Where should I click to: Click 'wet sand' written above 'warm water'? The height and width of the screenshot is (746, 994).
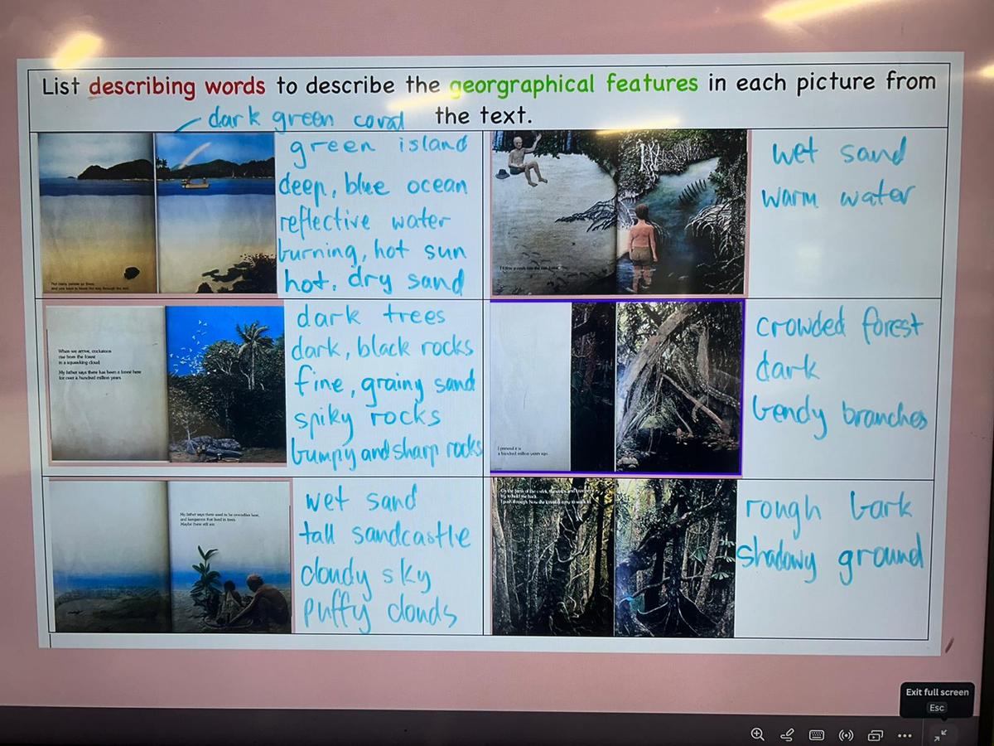point(838,153)
